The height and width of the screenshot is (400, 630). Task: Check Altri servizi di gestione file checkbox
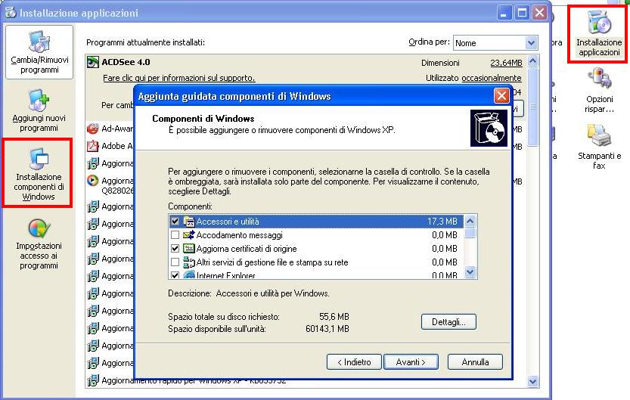[175, 262]
